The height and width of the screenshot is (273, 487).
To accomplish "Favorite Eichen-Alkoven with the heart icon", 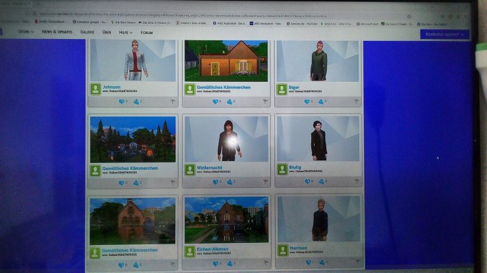I will tap(215, 263).
